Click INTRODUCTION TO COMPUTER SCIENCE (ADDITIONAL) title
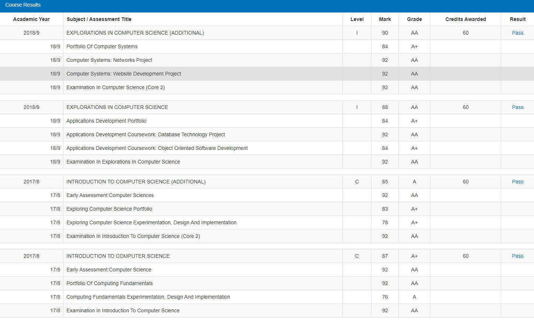 [x=136, y=182]
